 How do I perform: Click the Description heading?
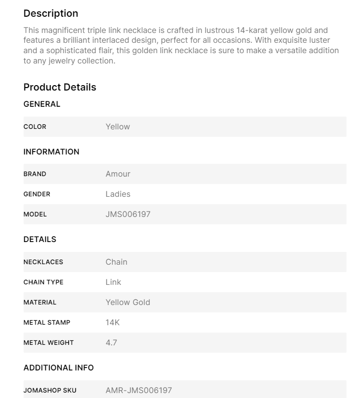[51, 13]
